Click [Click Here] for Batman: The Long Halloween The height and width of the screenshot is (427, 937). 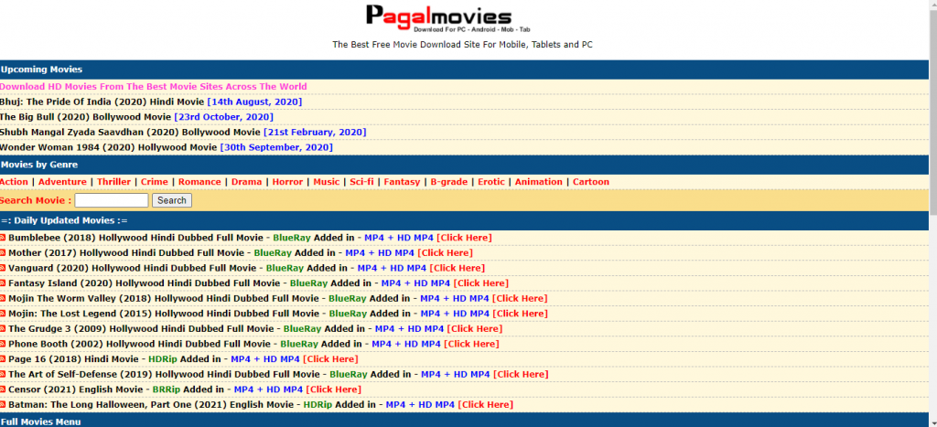click(x=485, y=405)
